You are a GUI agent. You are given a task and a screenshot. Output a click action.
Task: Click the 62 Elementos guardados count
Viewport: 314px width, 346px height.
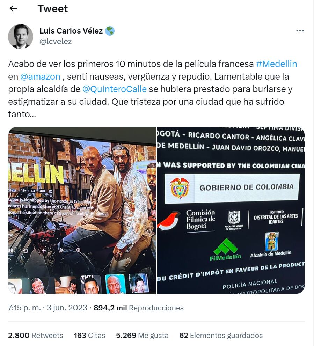pyautogui.click(x=221, y=336)
